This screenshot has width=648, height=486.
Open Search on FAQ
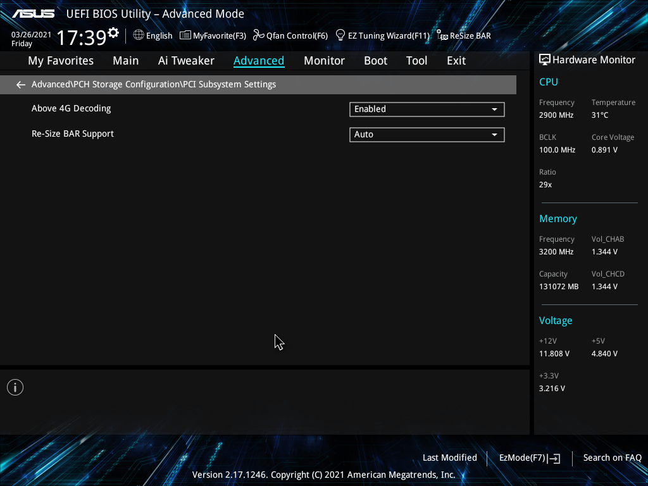[612, 458]
